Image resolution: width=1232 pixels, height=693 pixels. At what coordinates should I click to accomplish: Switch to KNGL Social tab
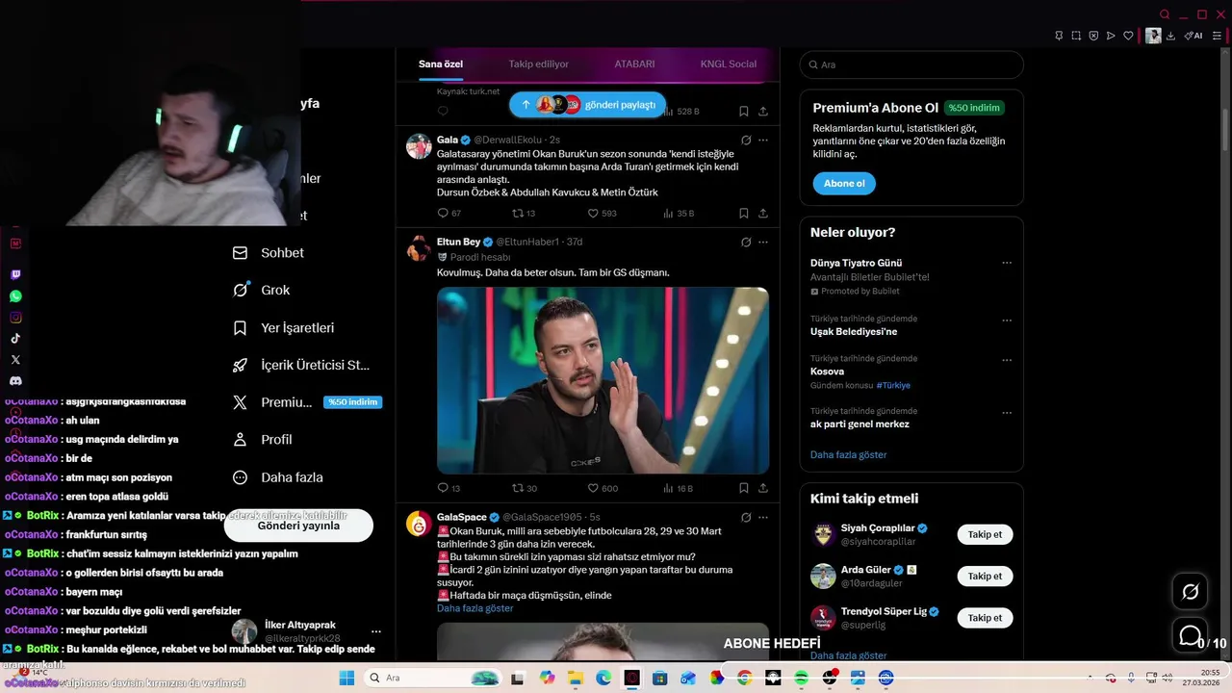pyautogui.click(x=729, y=64)
